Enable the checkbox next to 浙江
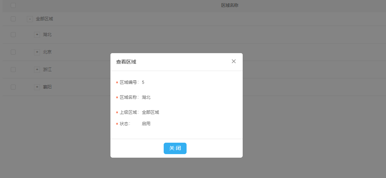This screenshot has height=178, width=386. (13, 70)
